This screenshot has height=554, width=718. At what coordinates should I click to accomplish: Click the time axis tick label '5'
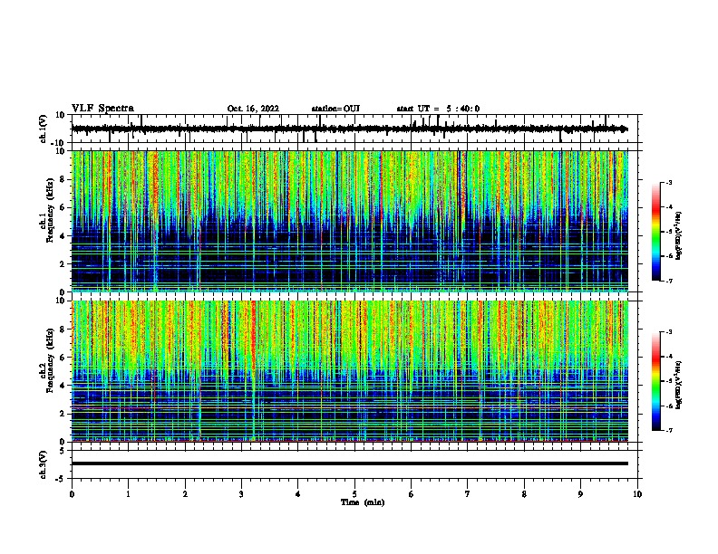click(x=354, y=494)
